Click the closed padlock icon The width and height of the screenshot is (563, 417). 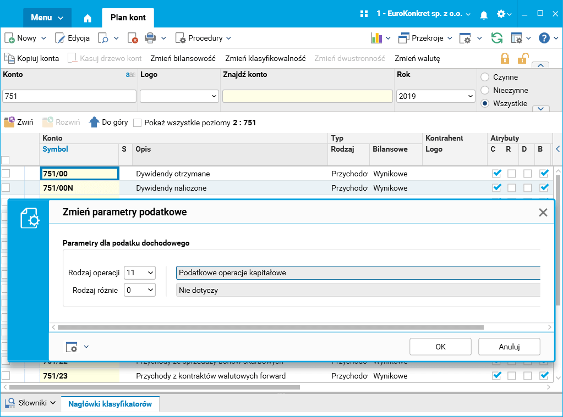click(x=505, y=58)
